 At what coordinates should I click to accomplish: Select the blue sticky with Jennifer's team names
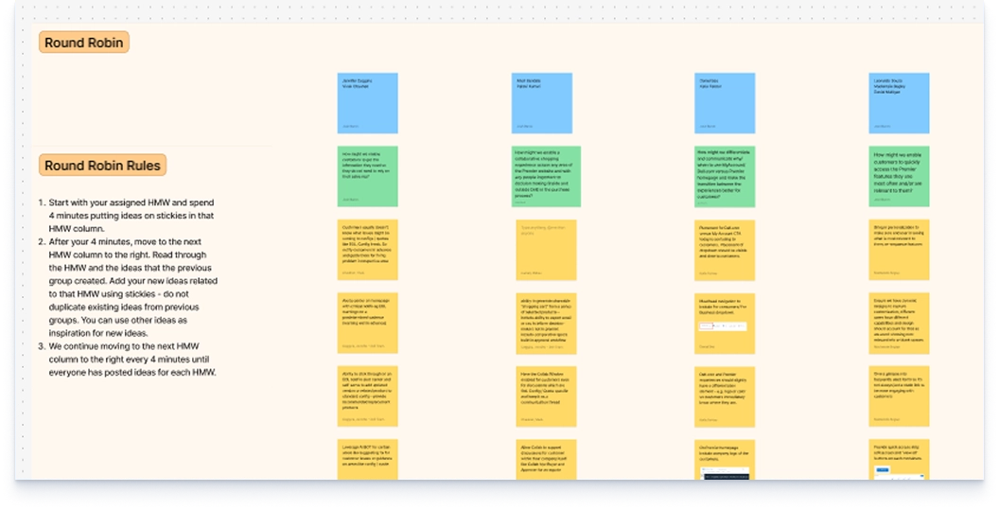tap(368, 103)
